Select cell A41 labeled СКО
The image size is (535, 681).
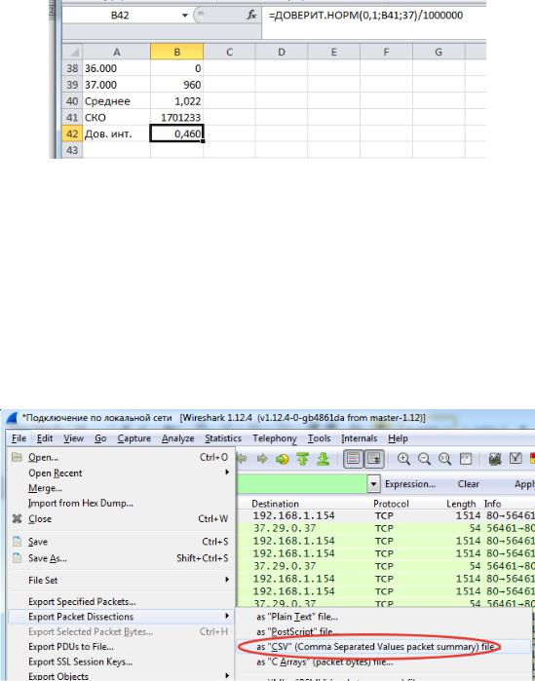pos(116,118)
